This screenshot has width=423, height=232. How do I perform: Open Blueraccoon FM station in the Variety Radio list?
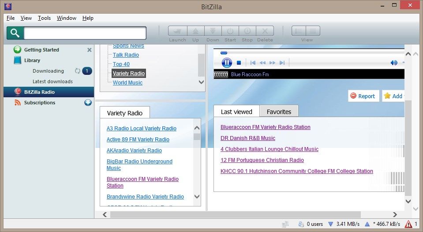[142, 182]
